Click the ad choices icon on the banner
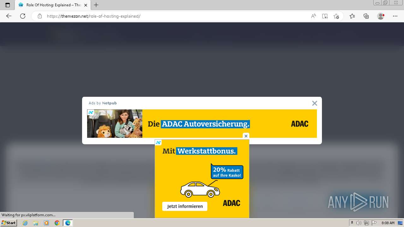 [91, 112]
